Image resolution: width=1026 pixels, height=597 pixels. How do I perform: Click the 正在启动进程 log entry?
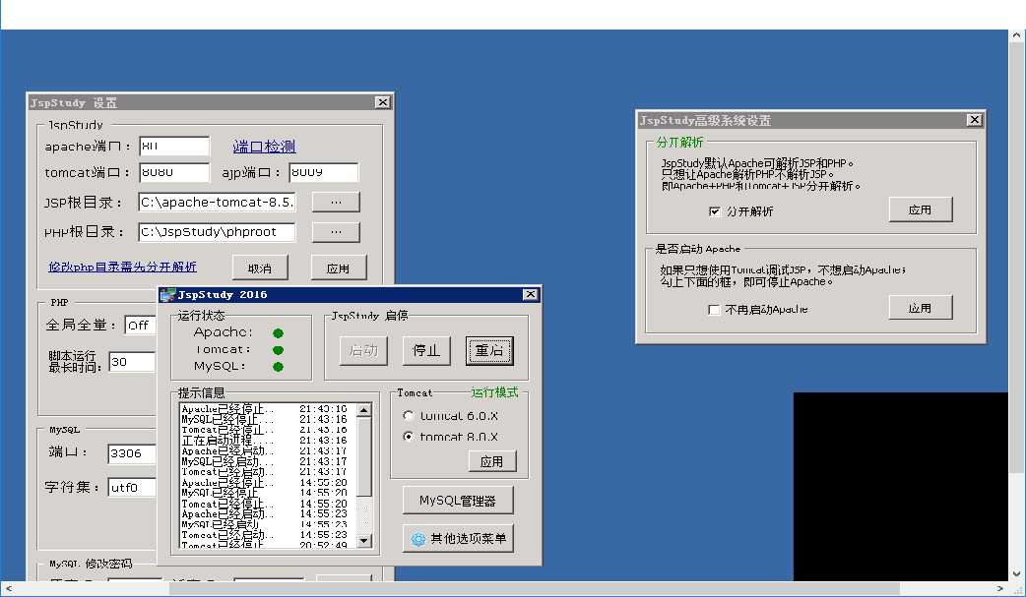(264, 441)
